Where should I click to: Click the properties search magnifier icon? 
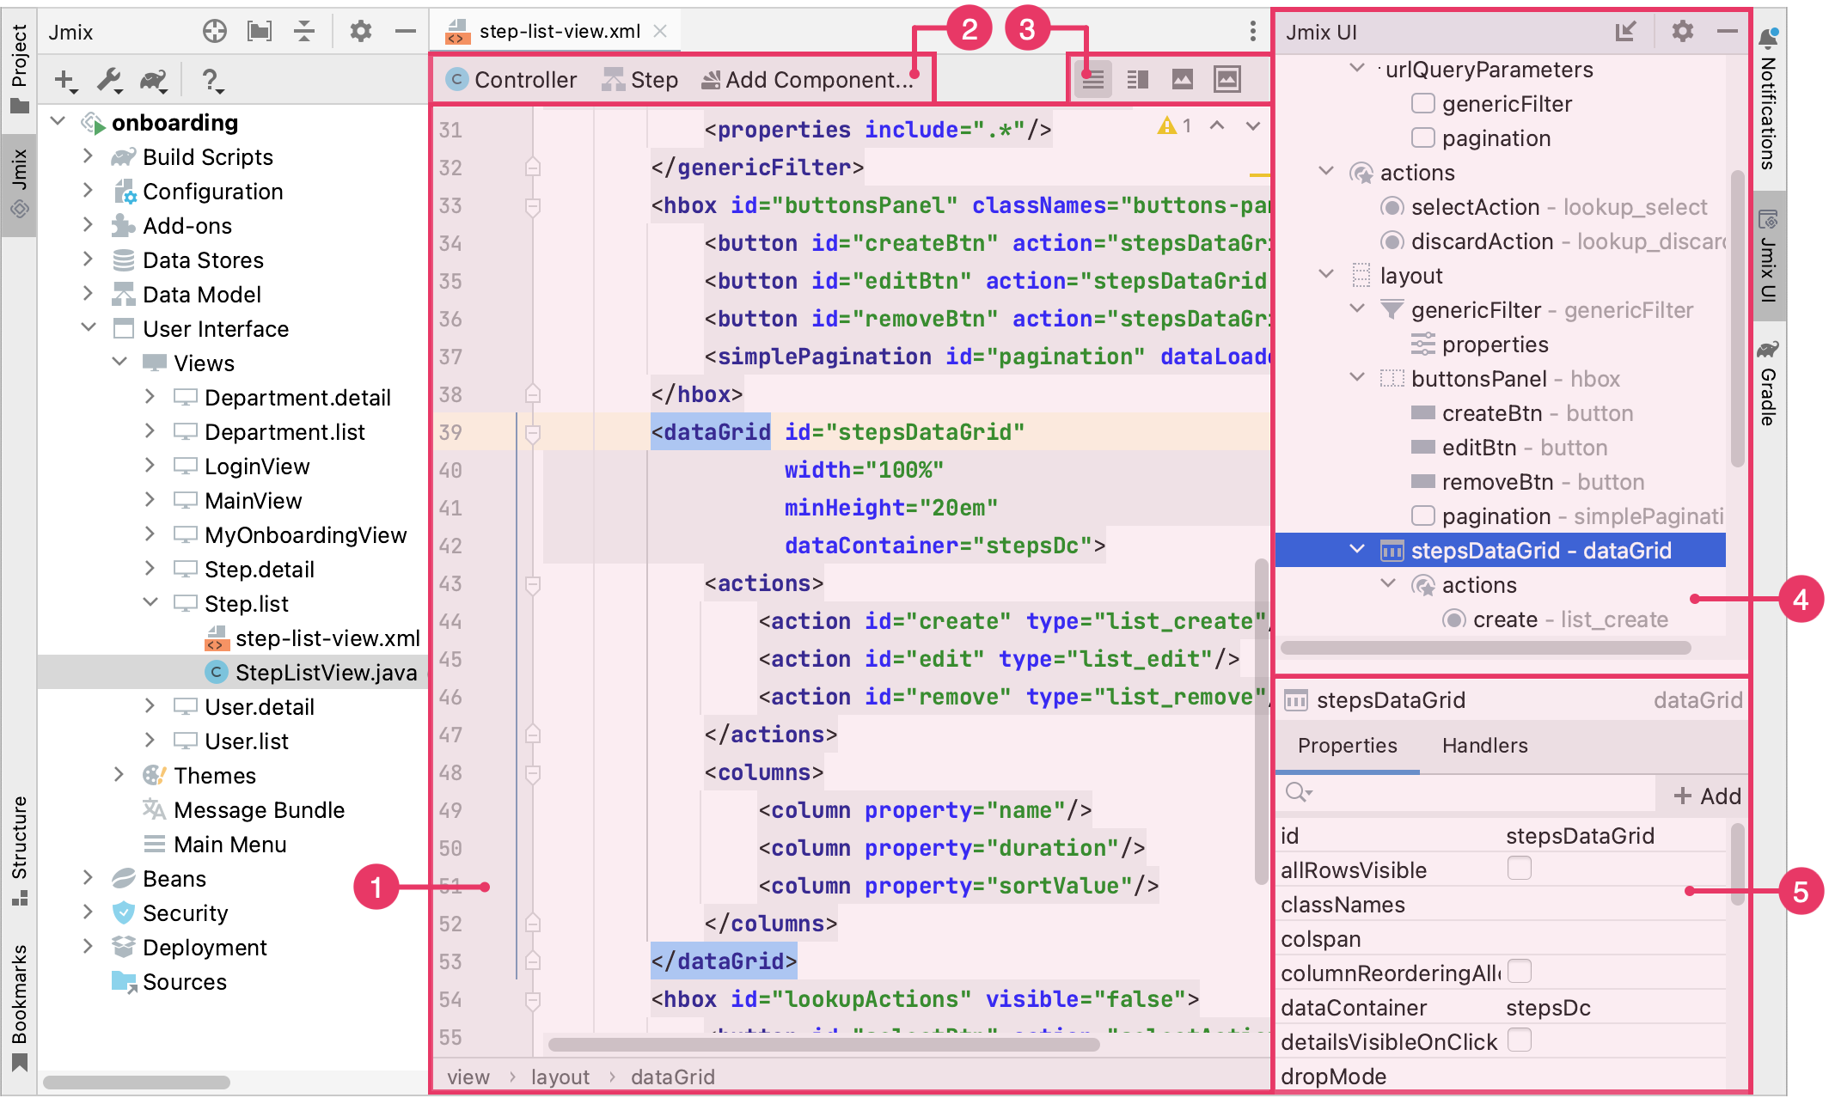click(1298, 793)
